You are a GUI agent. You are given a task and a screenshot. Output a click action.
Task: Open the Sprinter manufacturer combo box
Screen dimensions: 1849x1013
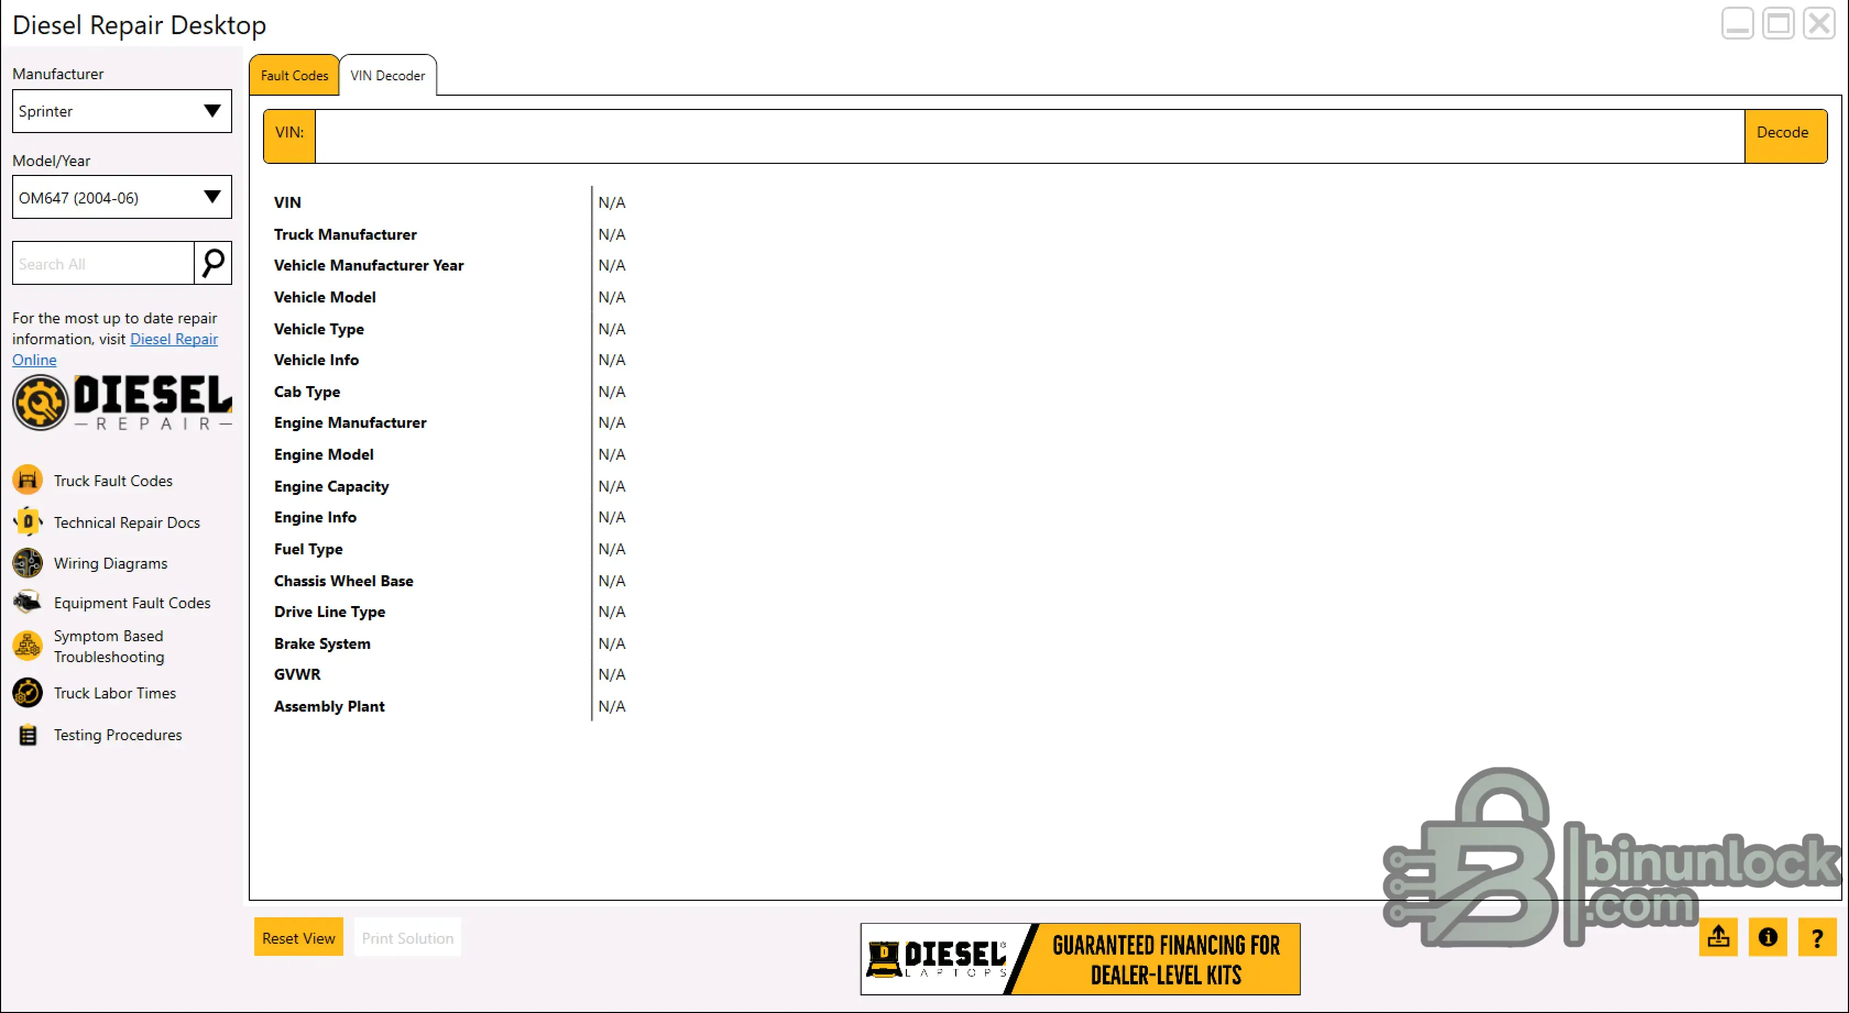tap(122, 111)
